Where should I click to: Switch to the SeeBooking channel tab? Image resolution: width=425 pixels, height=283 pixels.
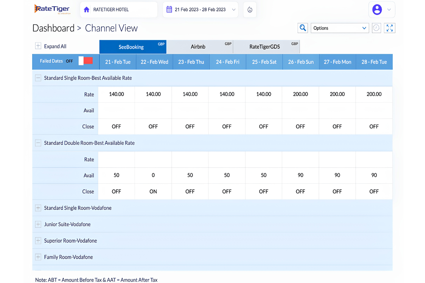click(x=133, y=47)
